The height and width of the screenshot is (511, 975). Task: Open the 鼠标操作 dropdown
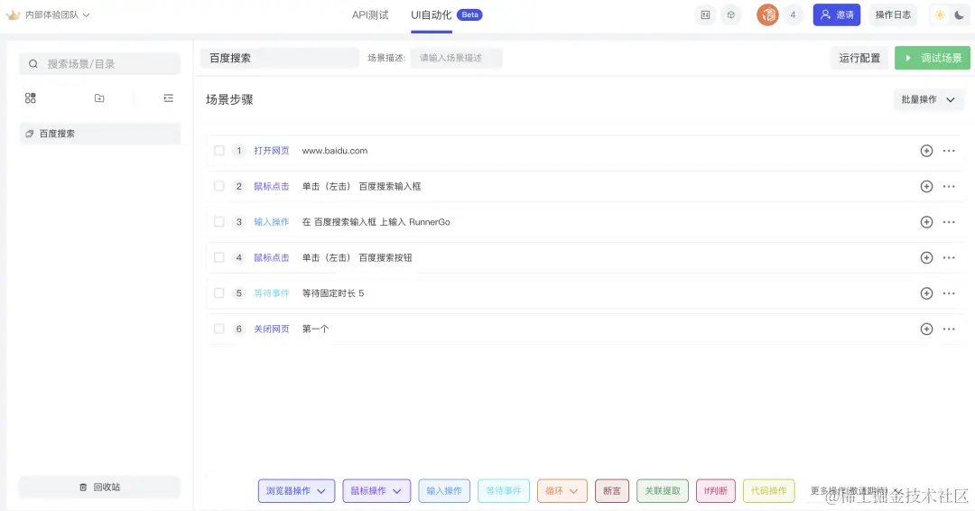pos(376,491)
